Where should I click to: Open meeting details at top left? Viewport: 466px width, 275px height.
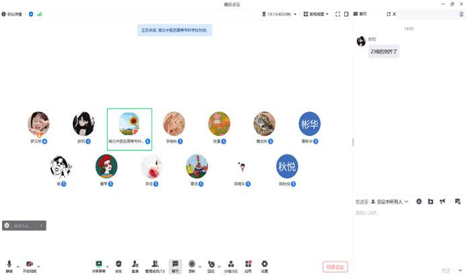[x=11, y=14]
